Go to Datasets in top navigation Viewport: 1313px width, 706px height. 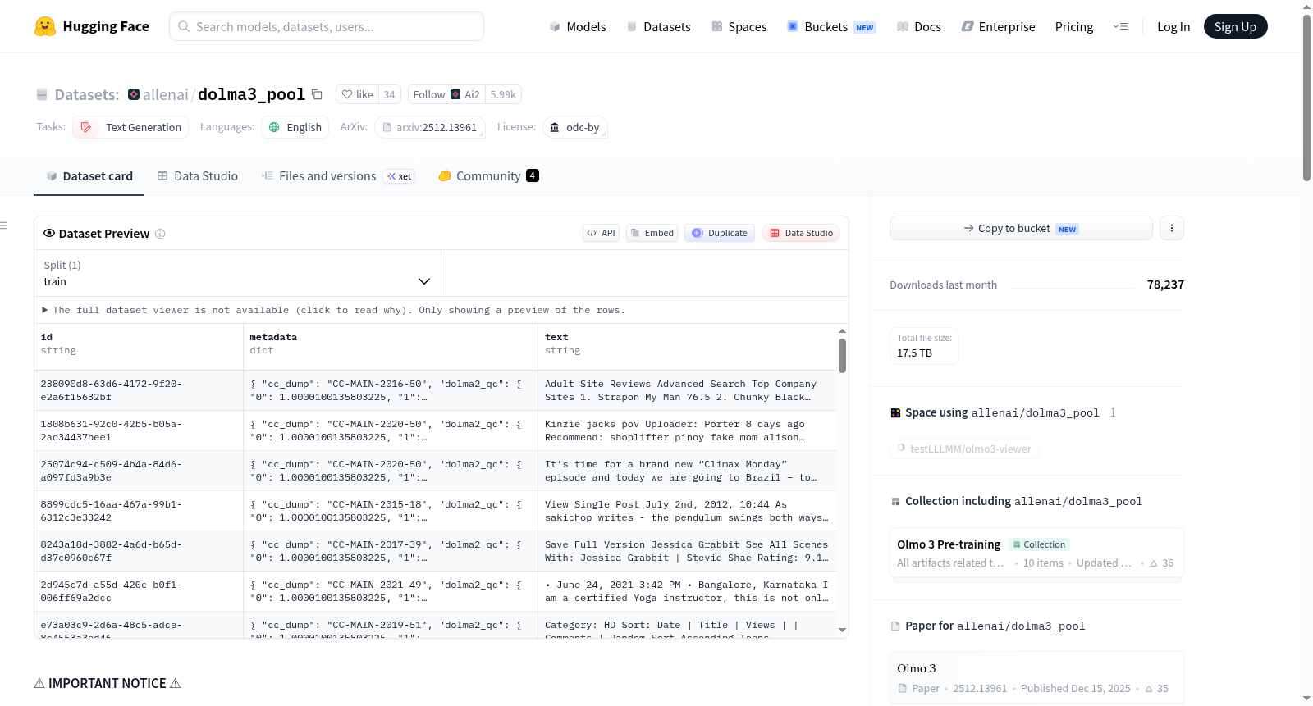click(658, 26)
